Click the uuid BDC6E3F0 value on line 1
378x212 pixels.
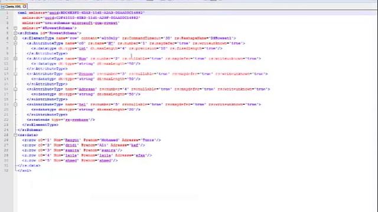97,13
